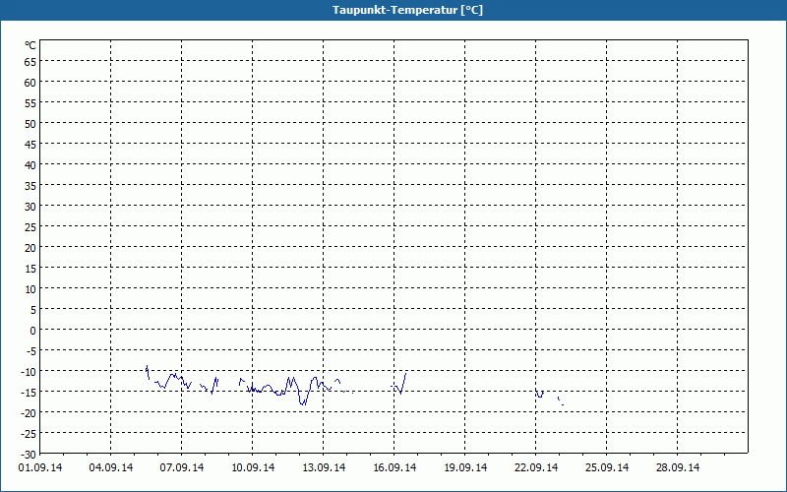Click the -10 tick label on y-axis
The width and height of the screenshot is (787, 492).
(x=29, y=371)
